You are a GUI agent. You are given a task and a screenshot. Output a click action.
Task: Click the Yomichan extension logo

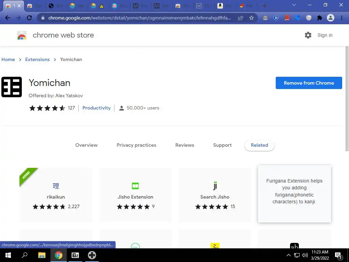coord(12,87)
